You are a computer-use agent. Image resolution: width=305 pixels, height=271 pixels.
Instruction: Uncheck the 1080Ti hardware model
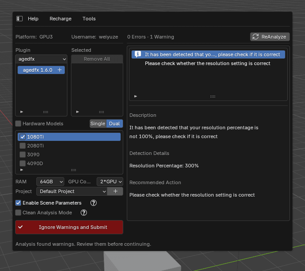pos(23,137)
